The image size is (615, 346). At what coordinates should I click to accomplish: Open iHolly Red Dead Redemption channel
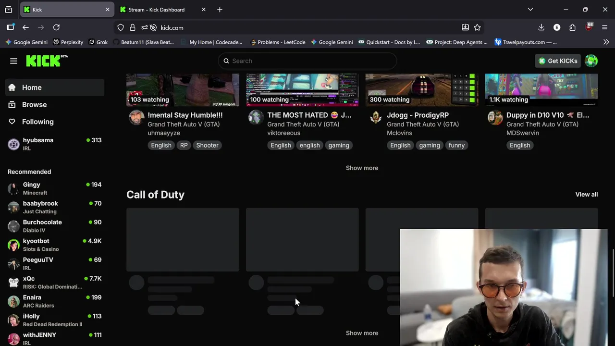(55, 320)
